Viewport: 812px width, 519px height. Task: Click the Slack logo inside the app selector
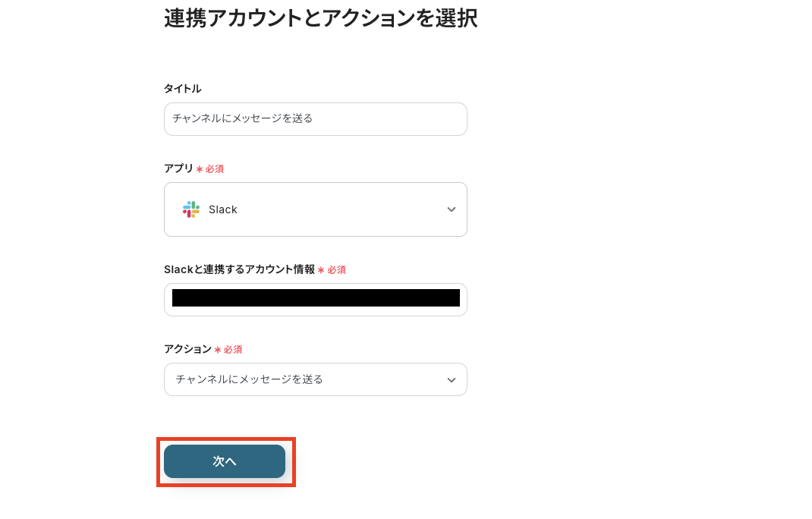190,209
